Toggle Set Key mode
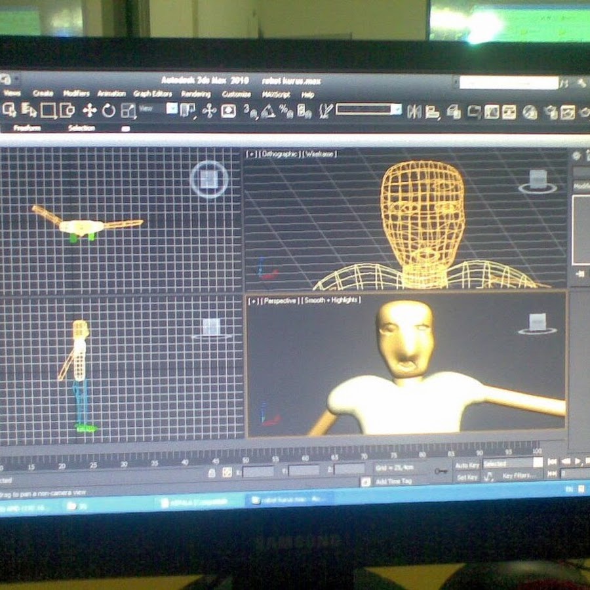This screenshot has width=590, height=590. click(x=467, y=477)
